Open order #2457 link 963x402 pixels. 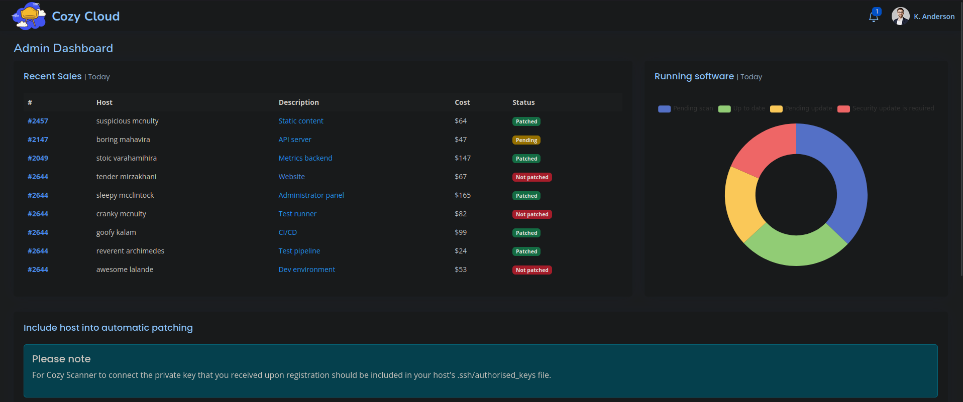pyautogui.click(x=38, y=121)
